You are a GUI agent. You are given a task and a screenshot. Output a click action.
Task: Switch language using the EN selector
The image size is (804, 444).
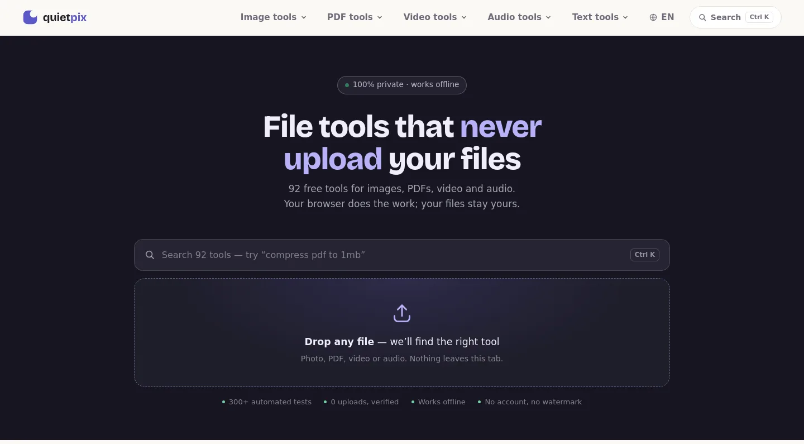point(662,17)
